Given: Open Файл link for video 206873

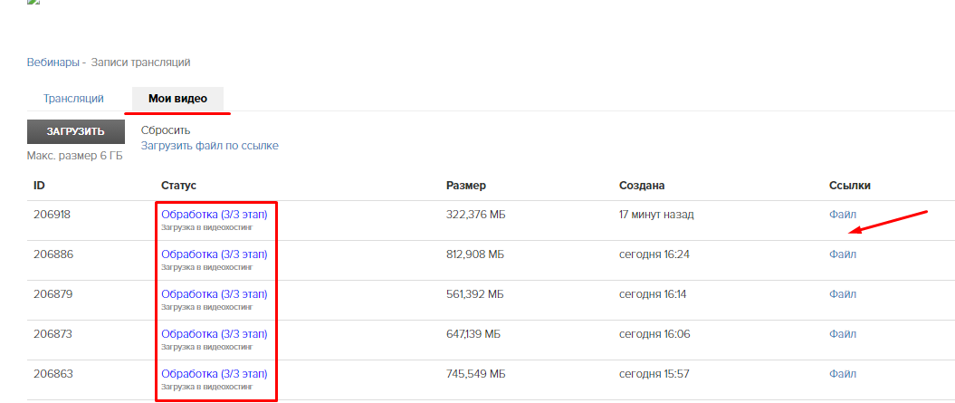Looking at the screenshot, I should 842,334.
